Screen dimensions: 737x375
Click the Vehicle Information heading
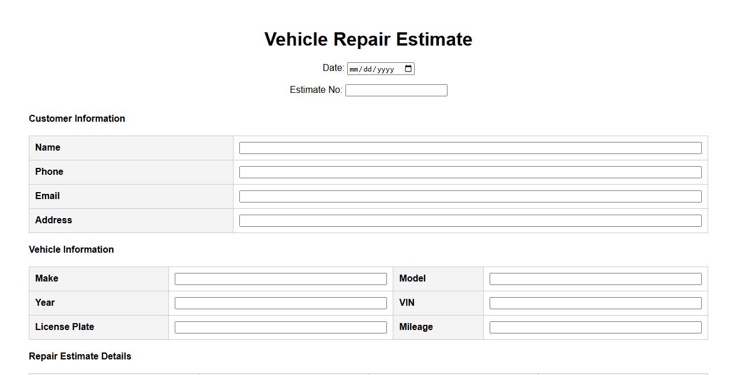click(x=72, y=249)
